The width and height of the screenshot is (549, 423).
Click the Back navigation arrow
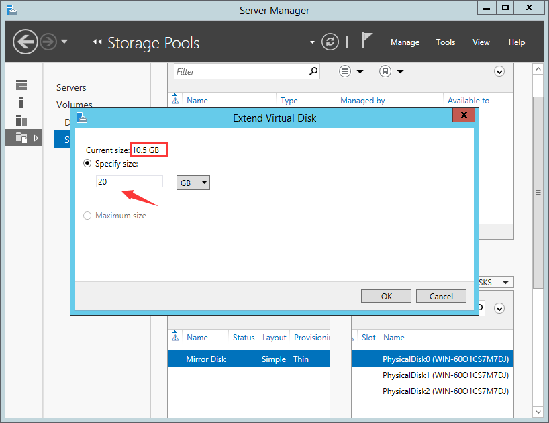pos(25,42)
